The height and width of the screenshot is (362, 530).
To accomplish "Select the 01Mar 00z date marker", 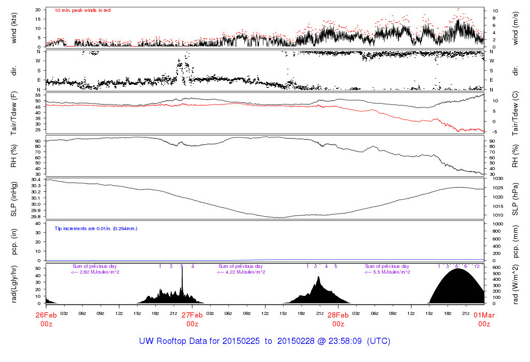I will point(484,319).
